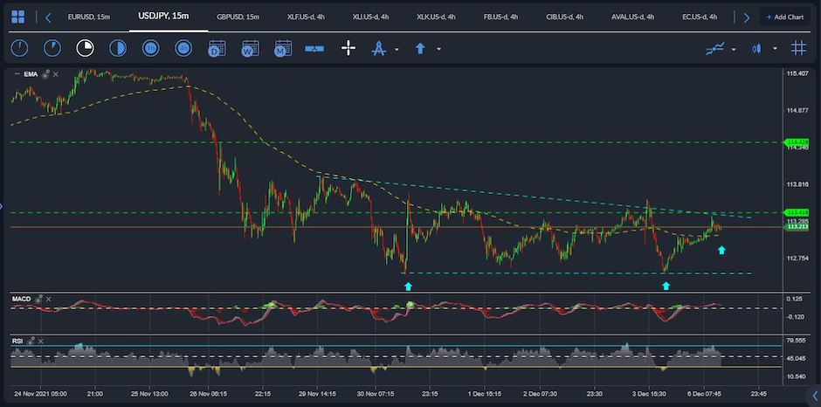Click the MACD 0.125 scale value
The image size is (821, 407).
click(x=796, y=299)
